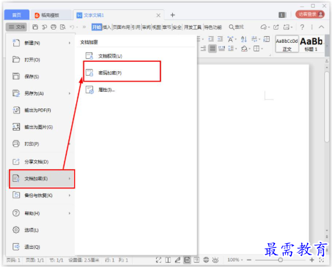Click the print icon in quick toolbar

53,27
